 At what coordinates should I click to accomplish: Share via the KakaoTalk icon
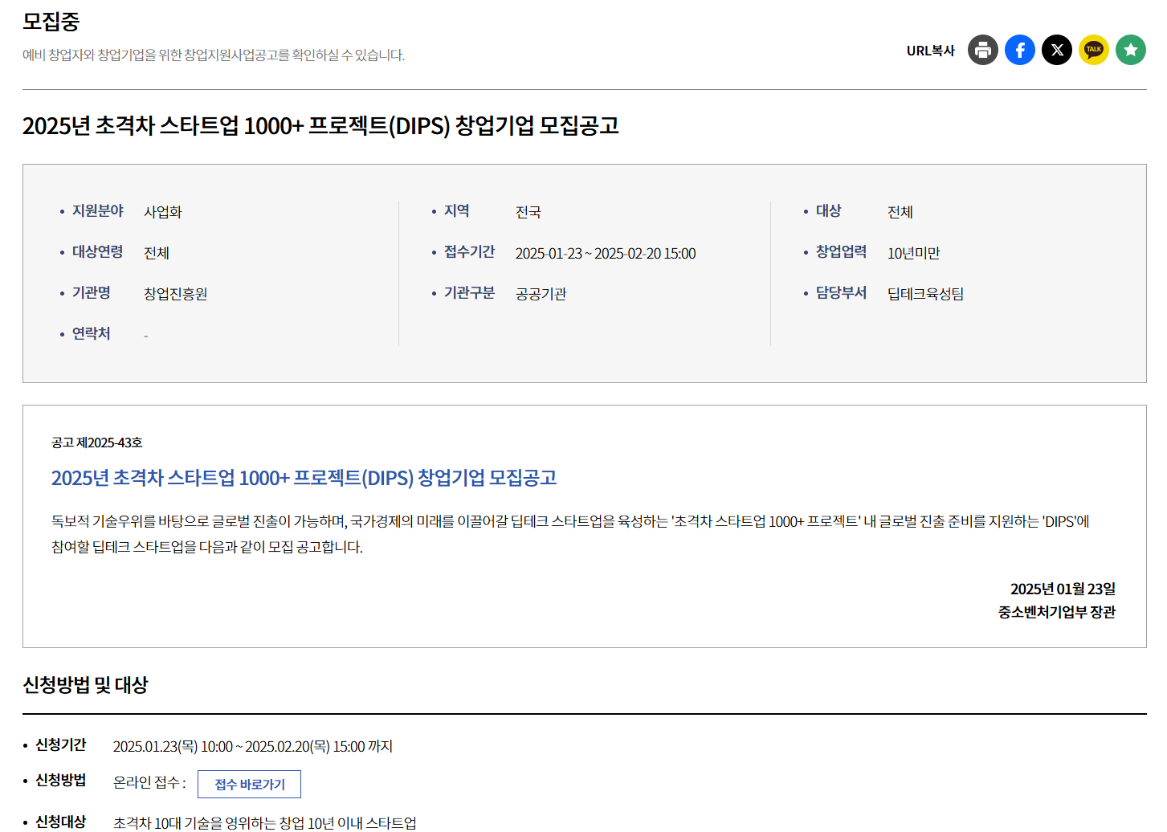(x=1094, y=50)
